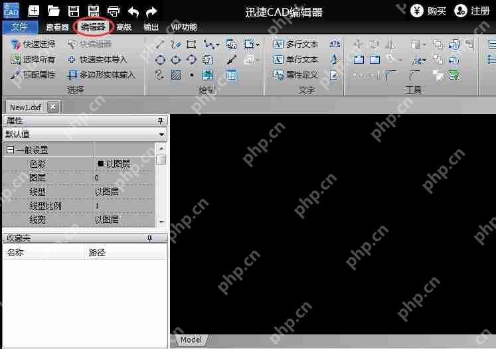Image resolution: width=496 pixels, height=349 pixels.
Task: Select the Rotate tool in the 工具 group
Action: [374, 44]
